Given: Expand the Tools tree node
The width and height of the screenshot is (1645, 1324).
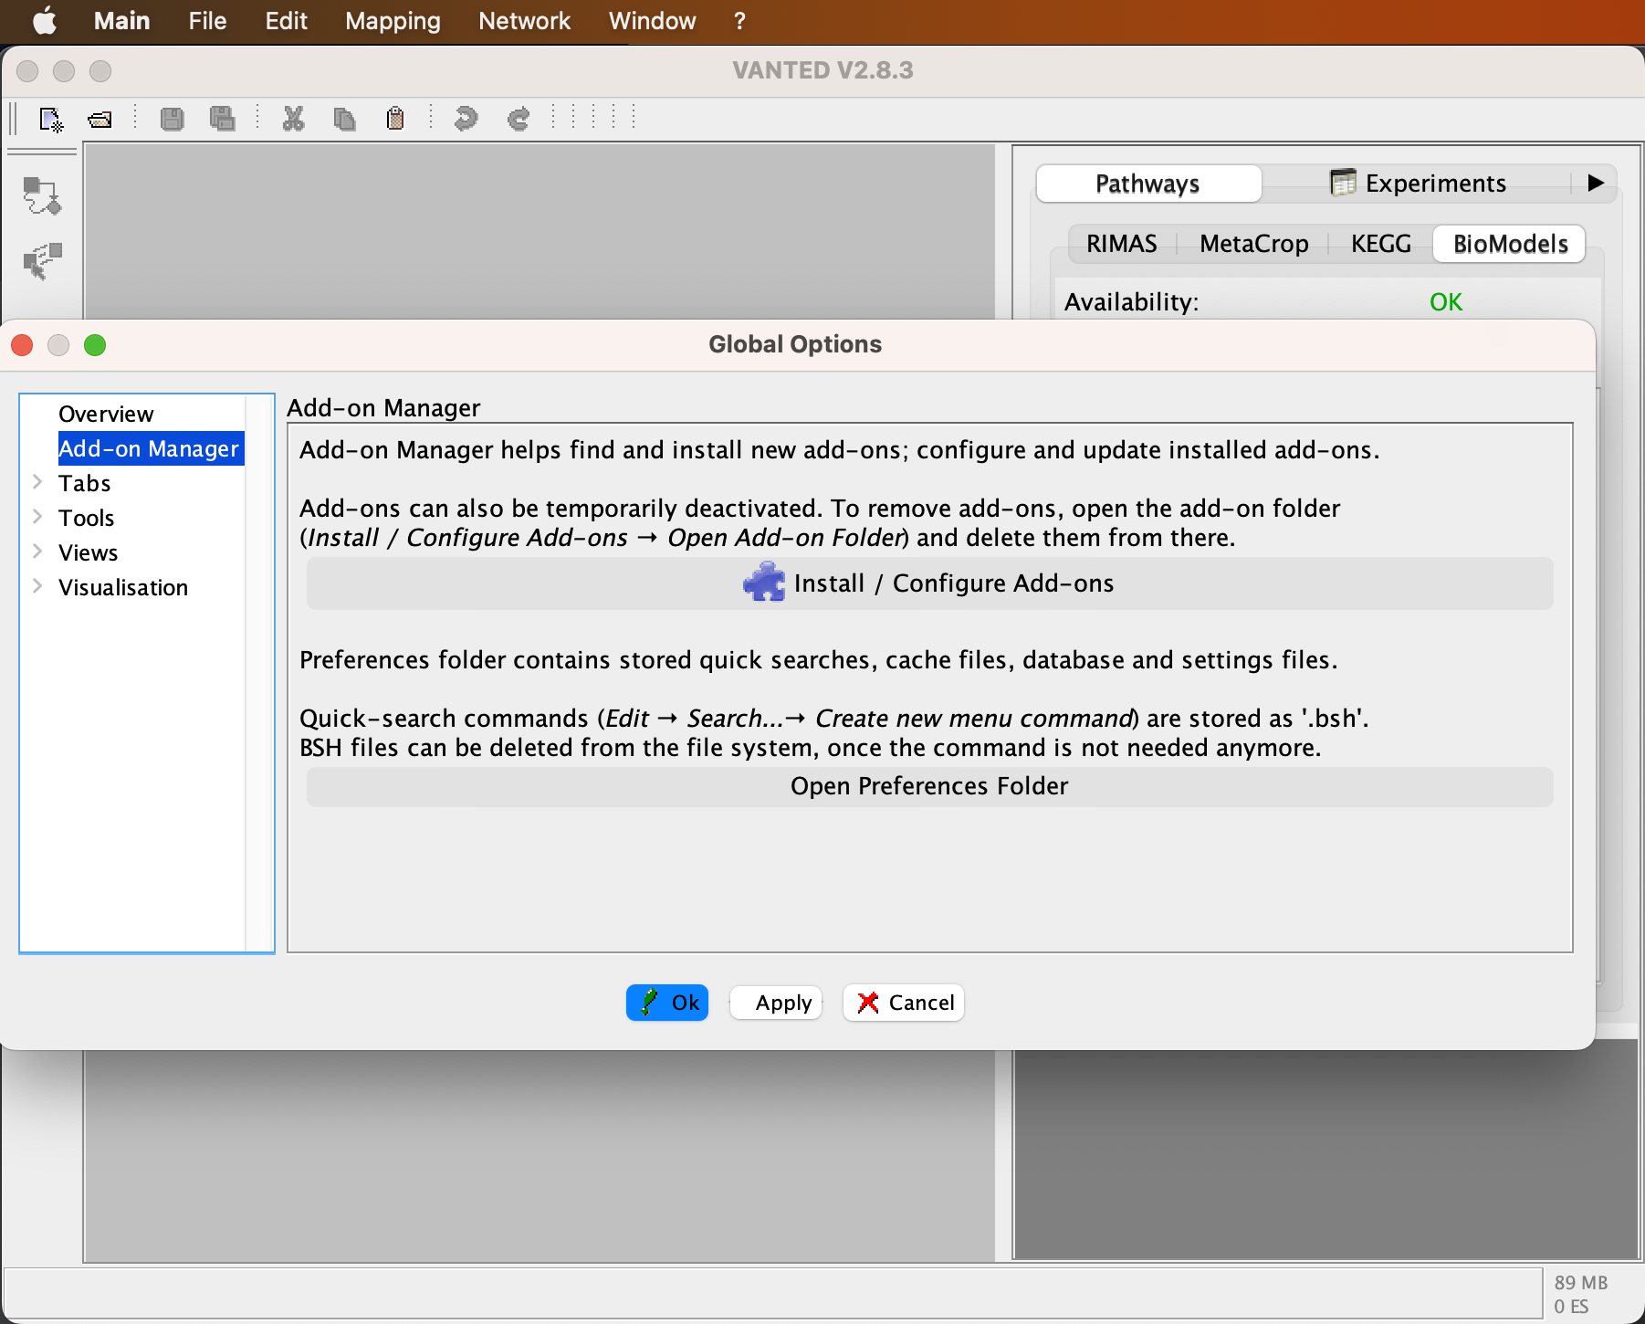Looking at the screenshot, I should point(37,517).
